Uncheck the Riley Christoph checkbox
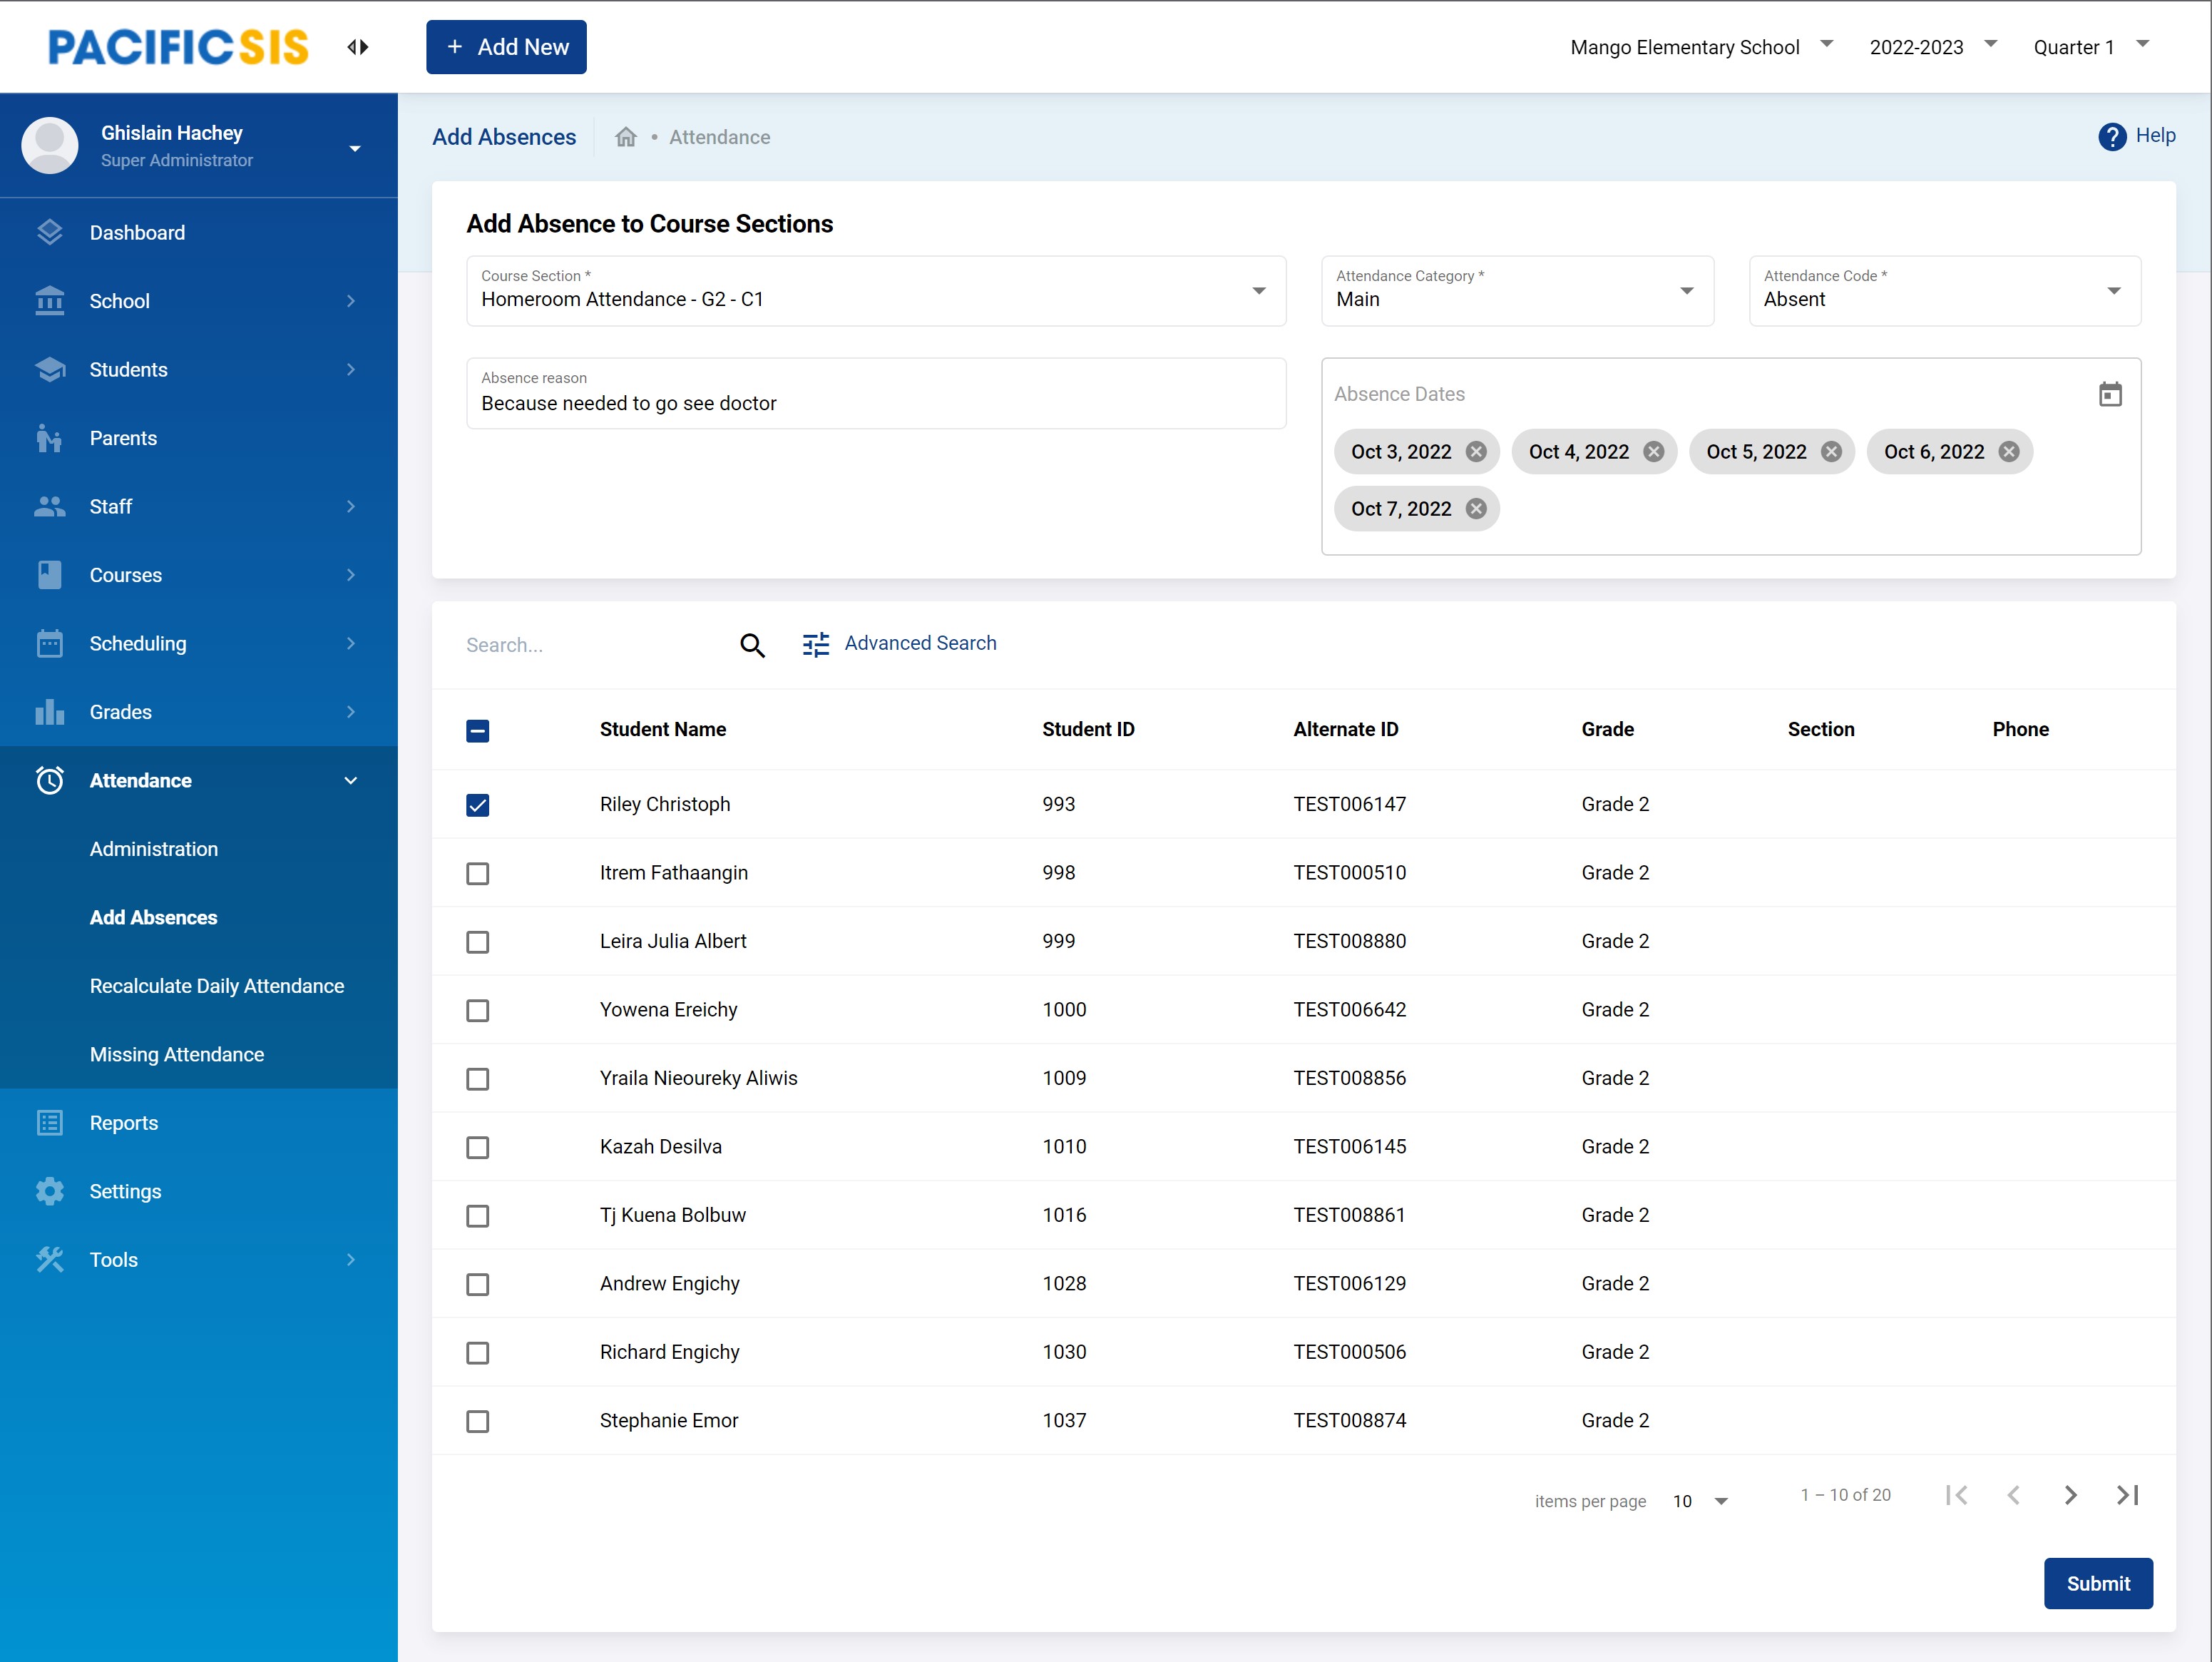The height and width of the screenshot is (1662, 2212). pos(478,805)
